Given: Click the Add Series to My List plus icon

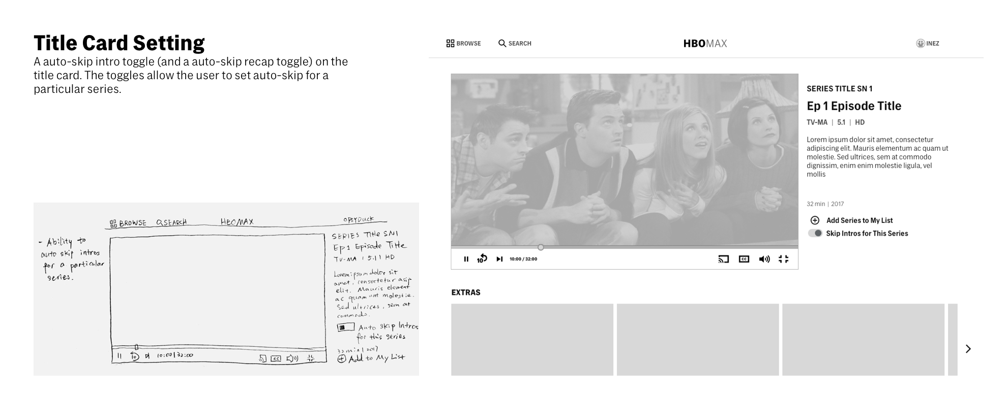Looking at the screenshot, I should pyautogui.click(x=815, y=220).
